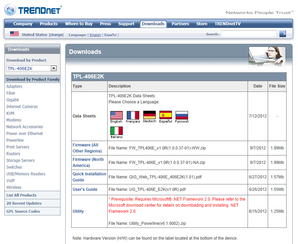The height and width of the screenshot is (244, 298).
Task: Open the Deutsch data sheet flag
Action: [150, 115]
